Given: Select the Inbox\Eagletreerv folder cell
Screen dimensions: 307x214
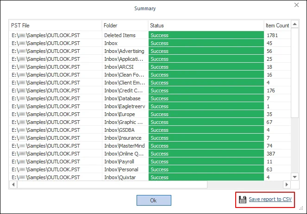Looking at the screenshot, I should [125, 106].
